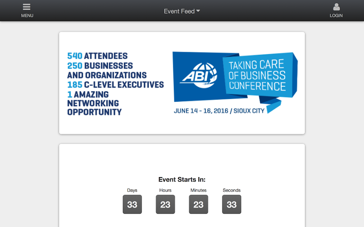
Task: Click the Seconds label above countdown
Action: coord(232,190)
